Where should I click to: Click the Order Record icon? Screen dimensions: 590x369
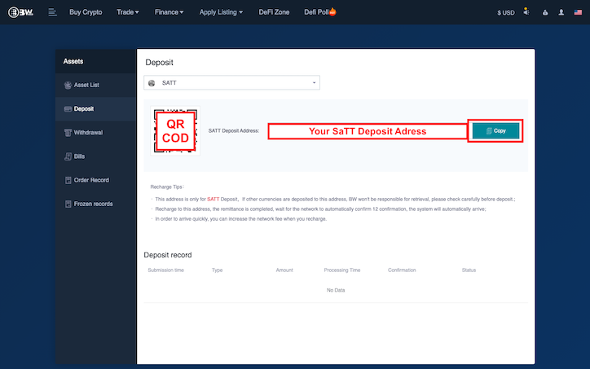(x=68, y=180)
